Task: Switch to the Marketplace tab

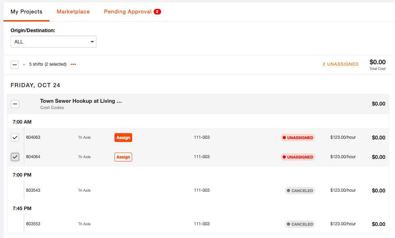Action: 73,11
